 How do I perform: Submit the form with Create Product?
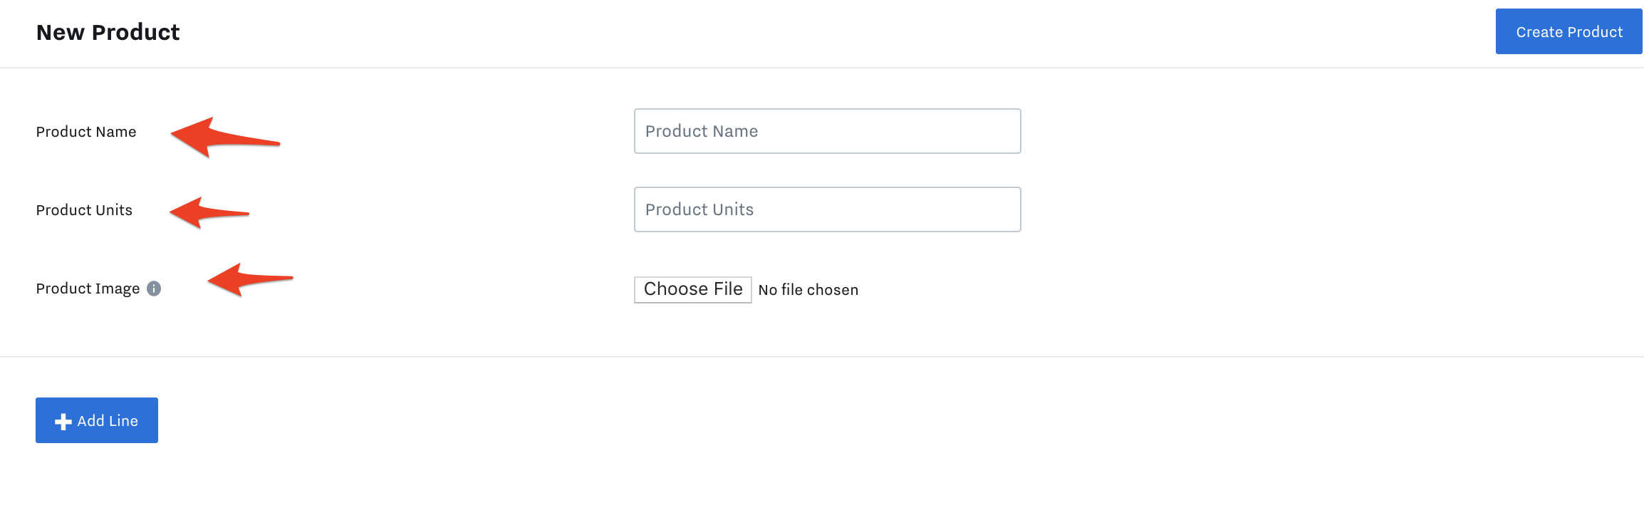click(x=1568, y=31)
